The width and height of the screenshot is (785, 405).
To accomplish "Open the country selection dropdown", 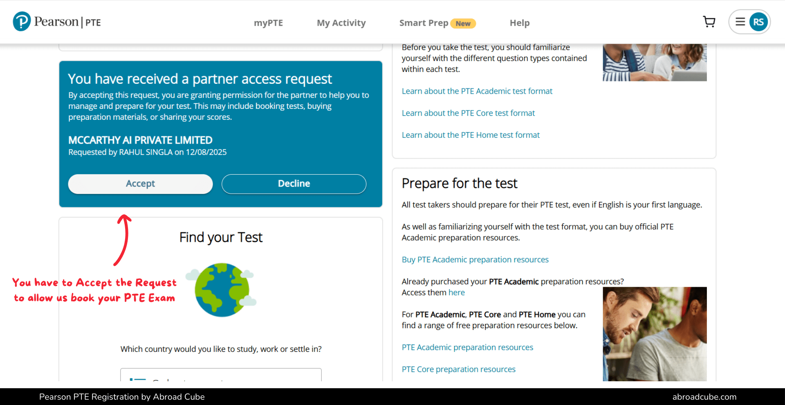I will tap(221, 378).
